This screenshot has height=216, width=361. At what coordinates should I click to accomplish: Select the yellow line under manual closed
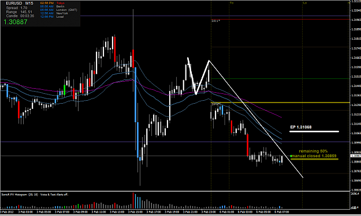pos(314,159)
